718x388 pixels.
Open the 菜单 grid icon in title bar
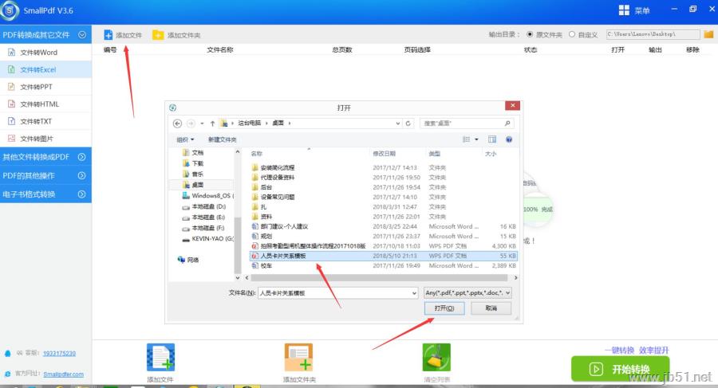(x=624, y=10)
